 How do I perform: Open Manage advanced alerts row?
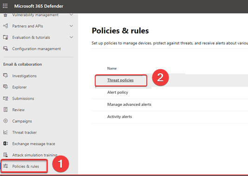pyautogui.click(x=129, y=104)
